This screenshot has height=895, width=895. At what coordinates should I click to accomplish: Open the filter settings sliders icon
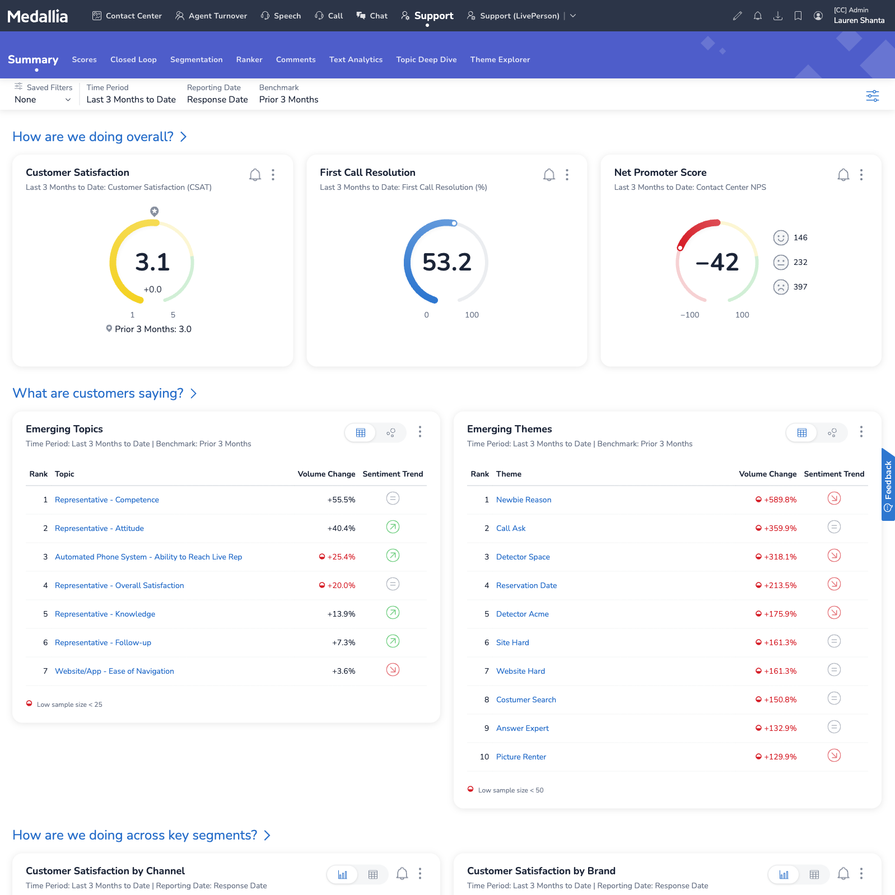[x=872, y=96]
